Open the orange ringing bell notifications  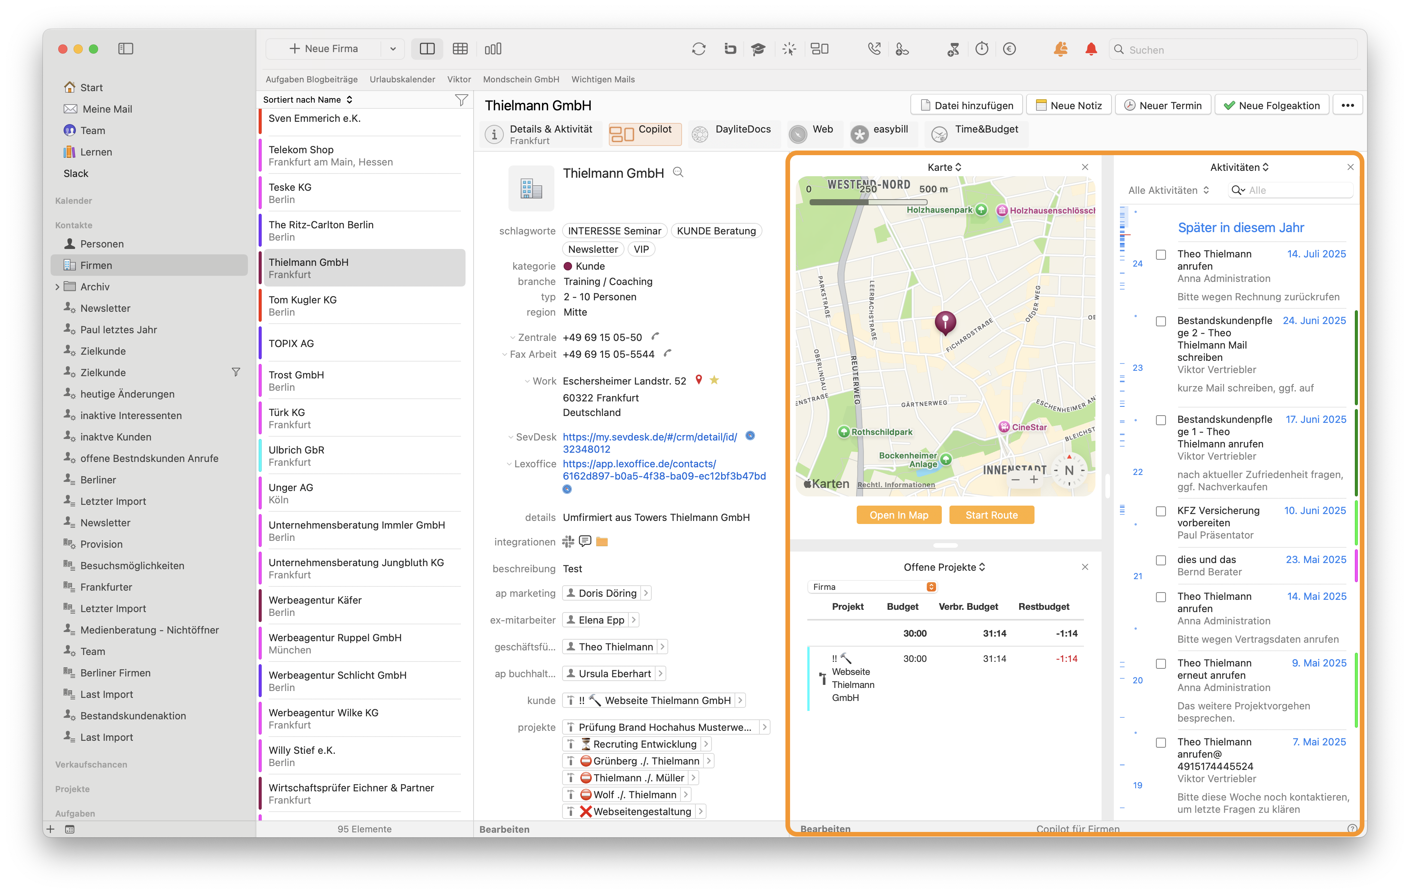click(1061, 49)
